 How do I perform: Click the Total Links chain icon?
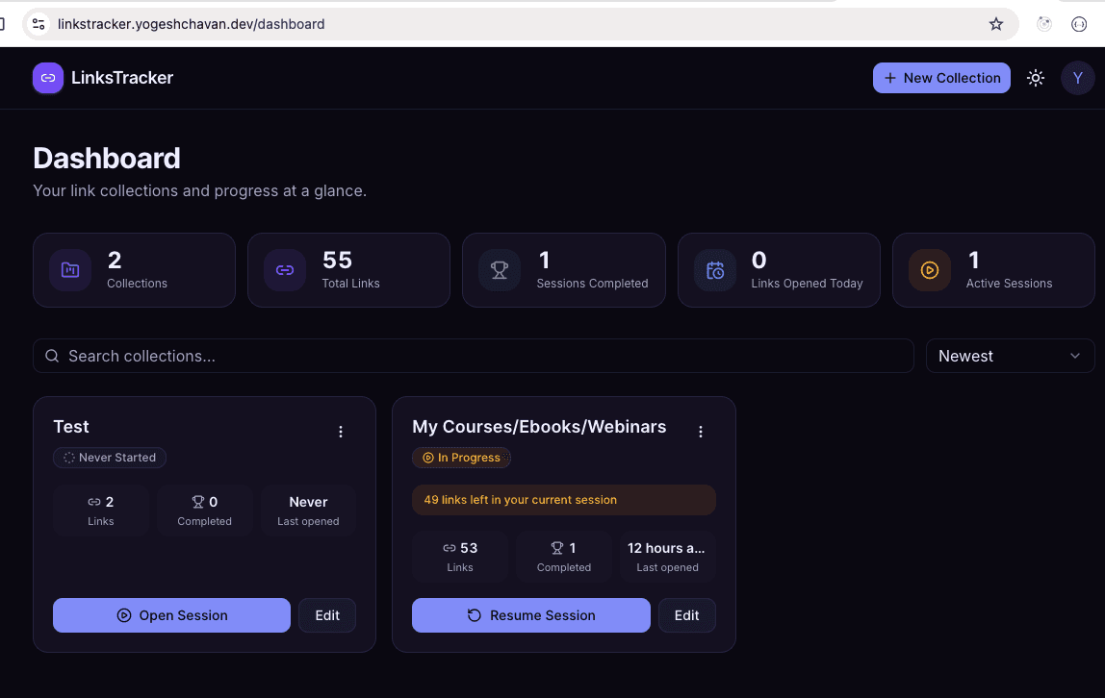(x=285, y=270)
